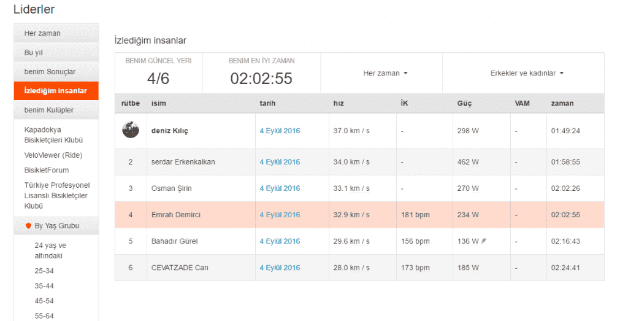Image resolution: width=628 pixels, height=321 pixels.
Task: Click the 4/6 current rank value
Action: coord(158,78)
